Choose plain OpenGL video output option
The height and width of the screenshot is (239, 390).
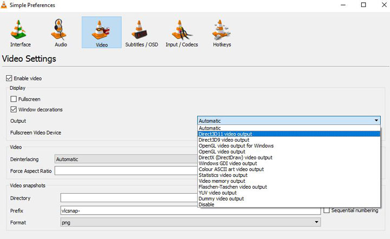pos(289,151)
